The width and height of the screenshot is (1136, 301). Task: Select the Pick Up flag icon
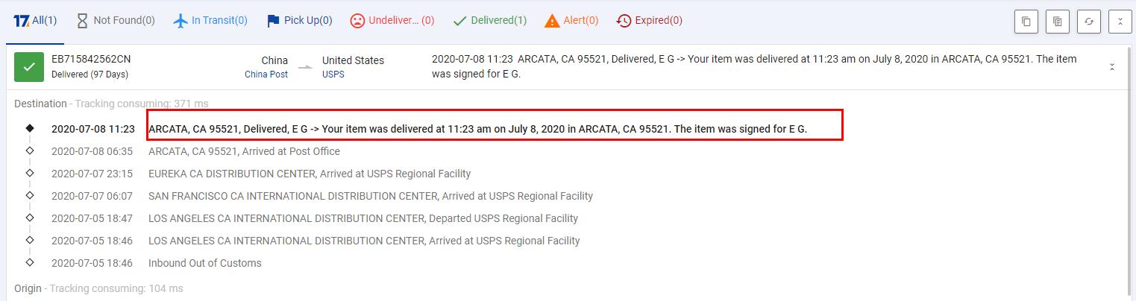click(x=273, y=21)
